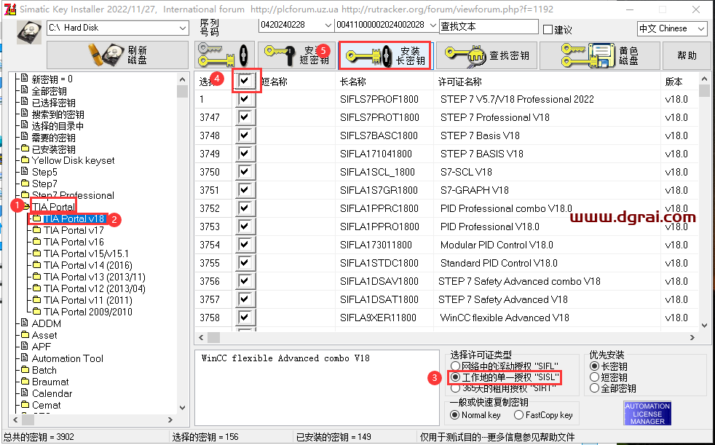The height and width of the screenshot is (445, 715).
Task: Toggle the 建议 checkbox
Action: click(x=548, y=30)
